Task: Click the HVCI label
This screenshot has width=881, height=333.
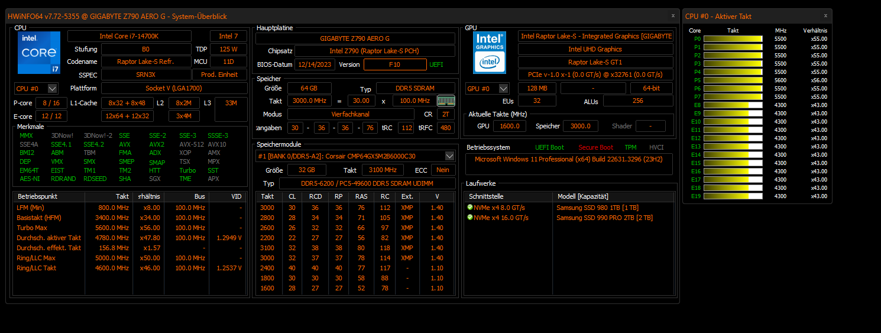Action: pyautogui.click(x=656, y=147)
